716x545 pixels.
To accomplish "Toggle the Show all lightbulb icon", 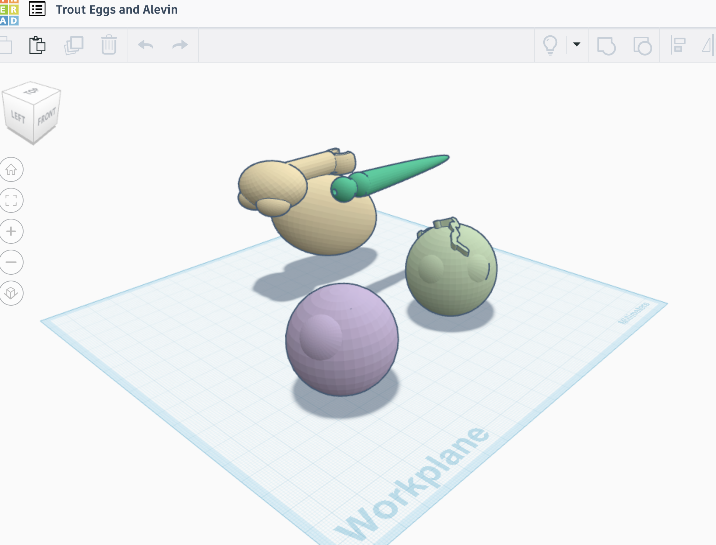I will [550, 45].
